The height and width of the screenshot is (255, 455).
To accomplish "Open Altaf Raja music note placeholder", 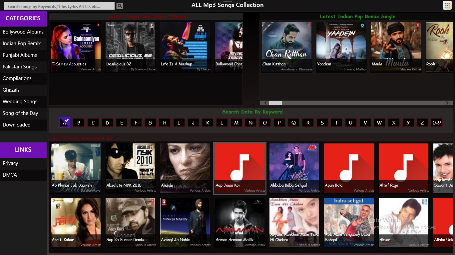I will (x=403, y=168).
